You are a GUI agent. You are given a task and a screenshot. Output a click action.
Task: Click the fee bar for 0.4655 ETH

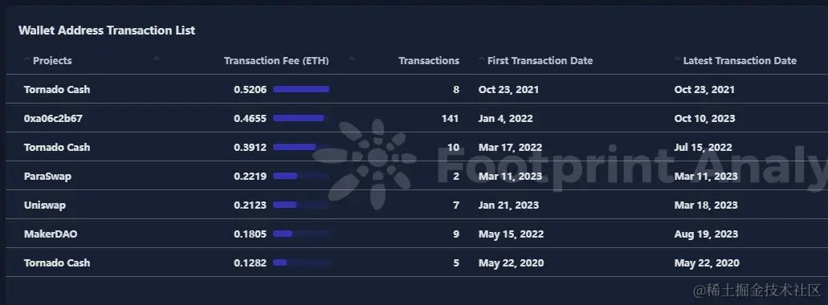pyautogui.click(x=299, y=118)
